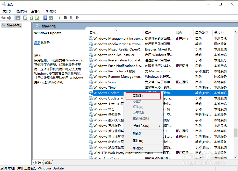Click the Pause Service toolbar icon
The height and width of the screenshot is (171, 238).
(x=71, y=18)
